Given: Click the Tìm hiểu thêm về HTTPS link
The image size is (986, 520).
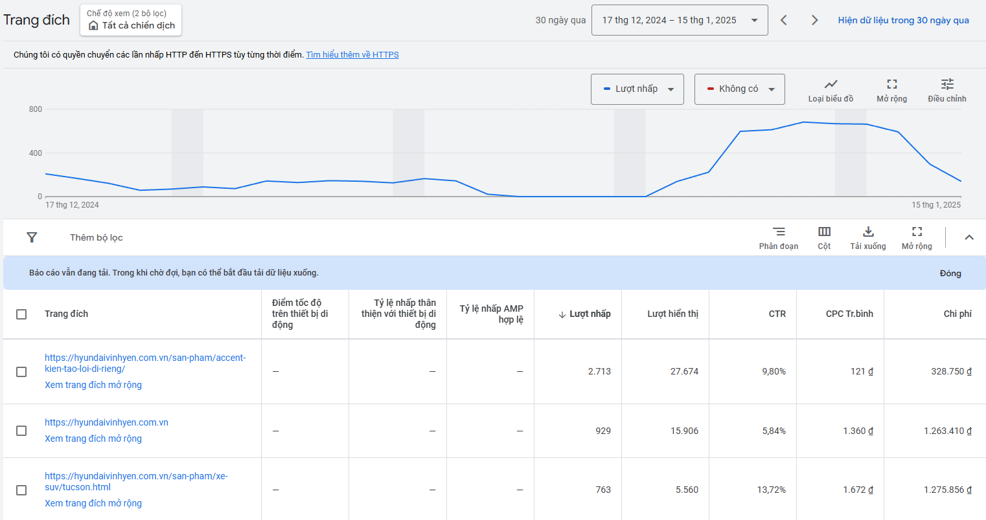Looking at the screenshot, I should (x=352, y=55).
